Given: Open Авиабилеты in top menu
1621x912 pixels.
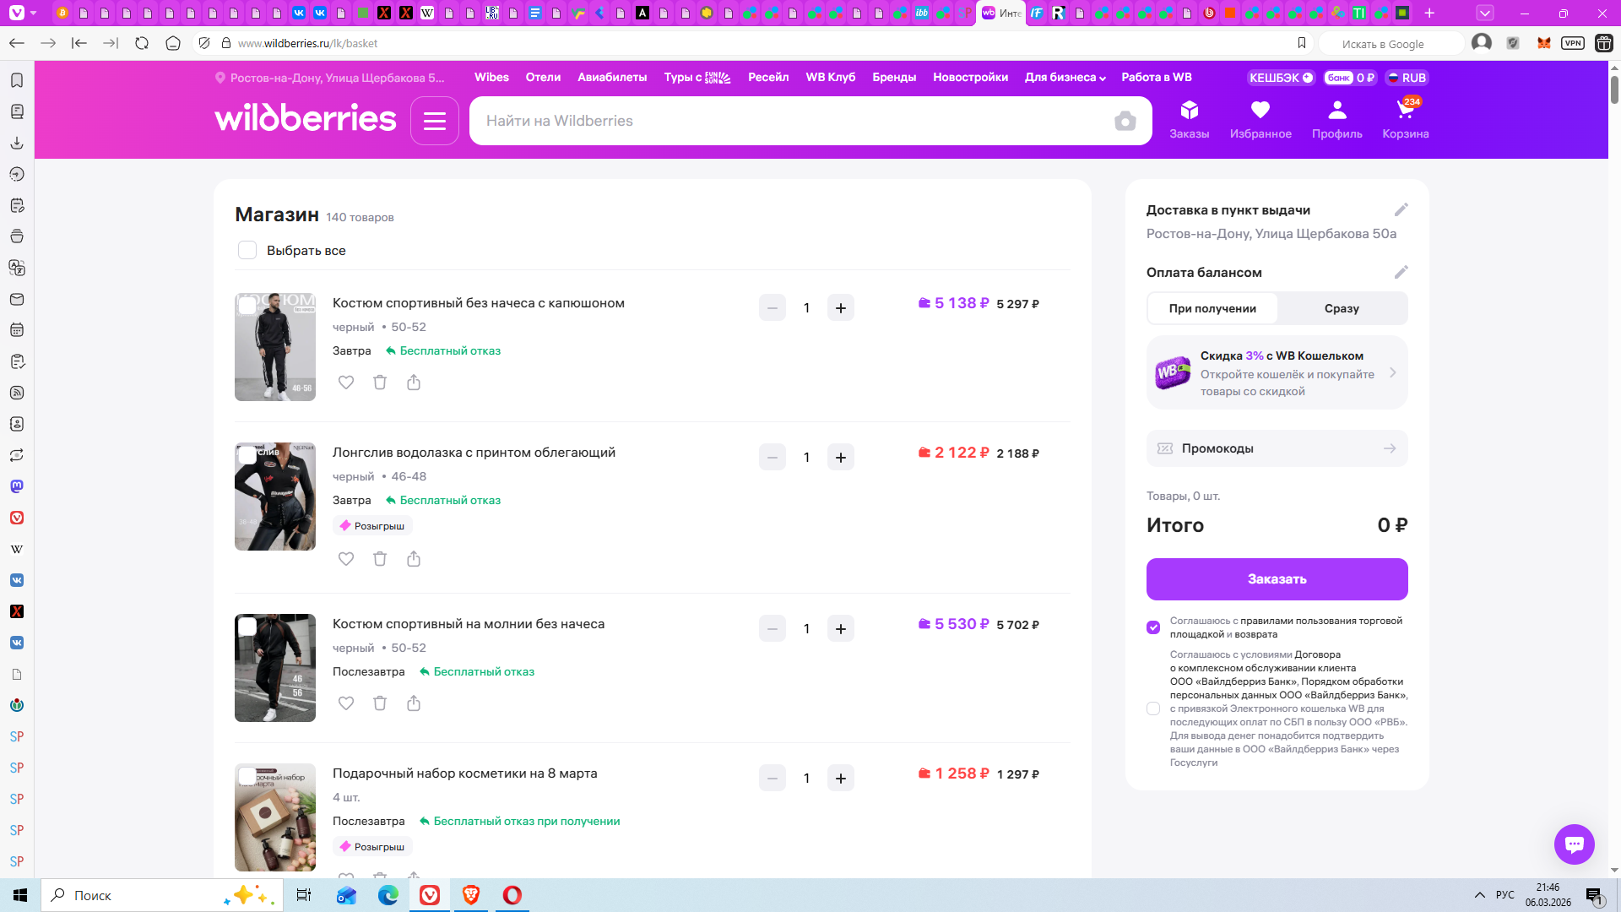Looking at the screenshot, I should pos(612,77).
